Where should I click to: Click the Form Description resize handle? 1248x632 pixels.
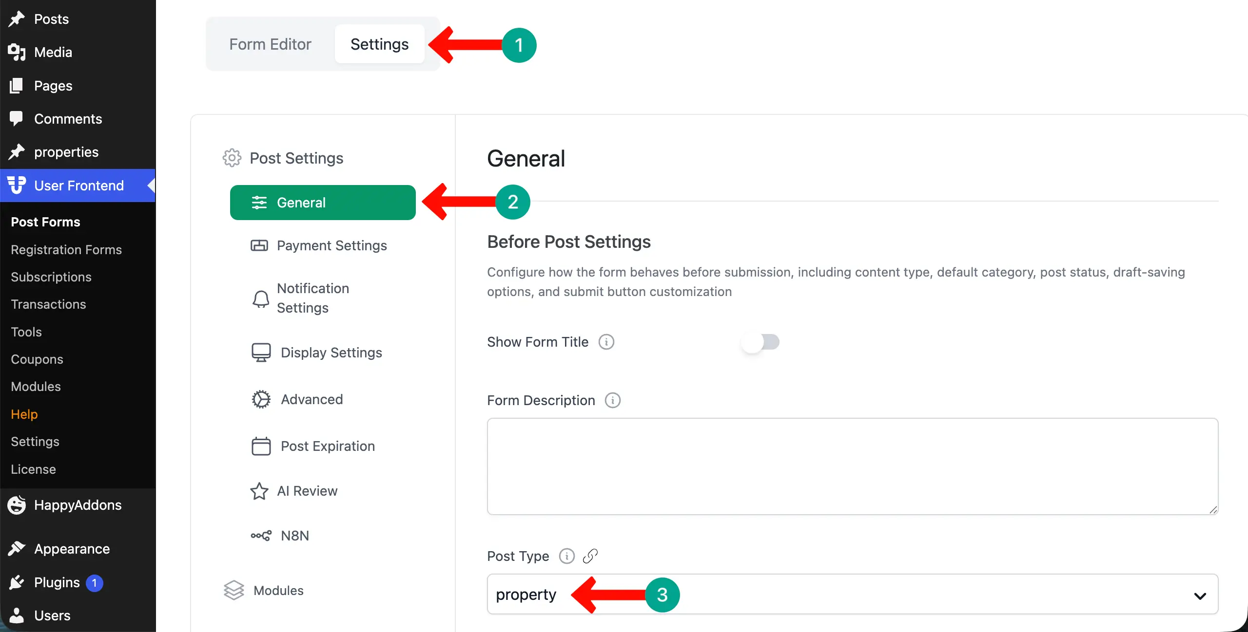[1213, 509]
